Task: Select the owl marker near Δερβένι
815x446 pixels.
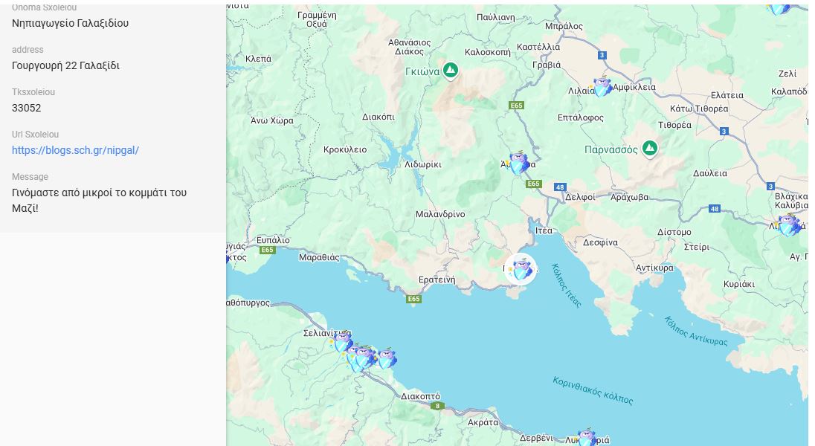Action: [x=587, y=437]
